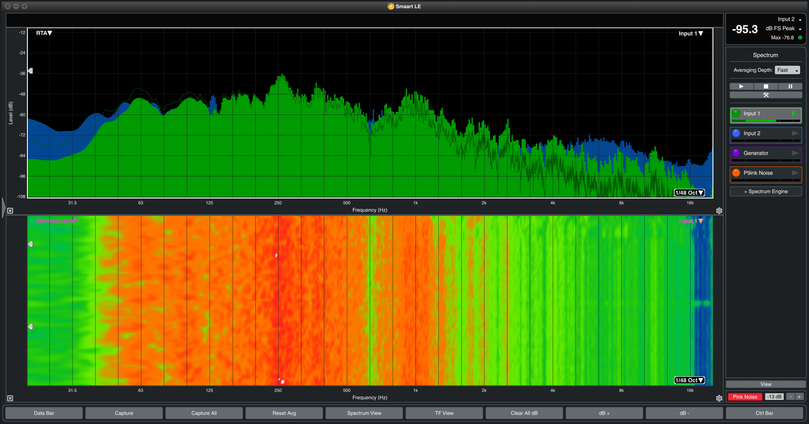The image size is (809, 424).
Task: Open the Input 2 meter source dropdown
Action: 790,19
